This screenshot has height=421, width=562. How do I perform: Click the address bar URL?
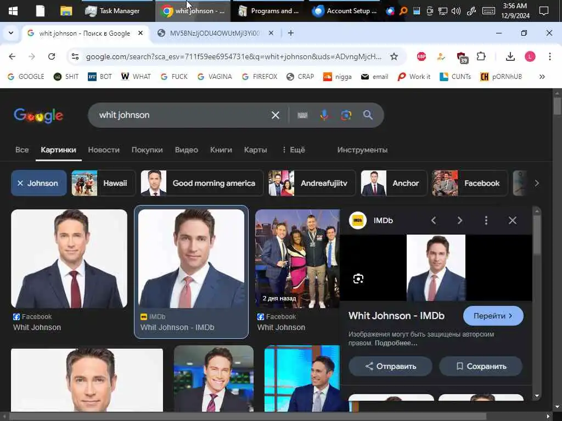pyautogui.click(x=234, y=56)
